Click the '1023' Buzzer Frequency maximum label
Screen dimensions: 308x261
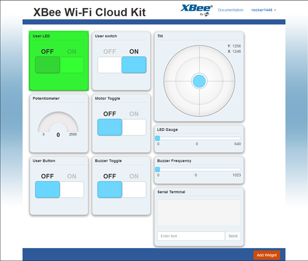coord(236,175)
